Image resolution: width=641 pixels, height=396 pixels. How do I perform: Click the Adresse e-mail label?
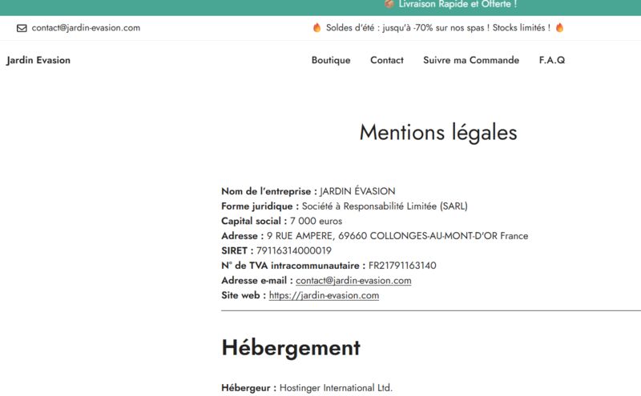point(257,281)
